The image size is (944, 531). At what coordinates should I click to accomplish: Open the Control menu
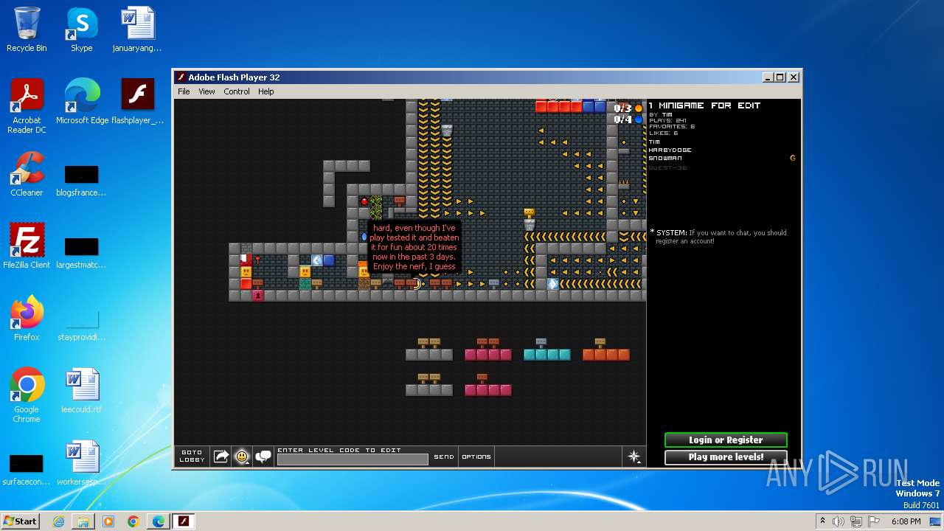[x=237, y=91]
